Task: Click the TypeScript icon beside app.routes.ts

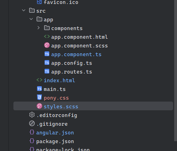Action: (47, 71)
